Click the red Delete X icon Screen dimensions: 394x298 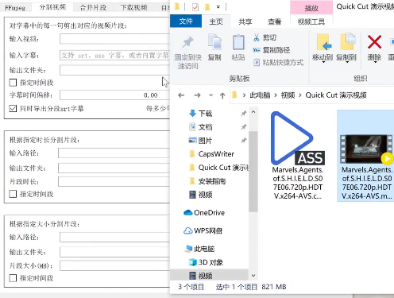click(x=374, y=42)
